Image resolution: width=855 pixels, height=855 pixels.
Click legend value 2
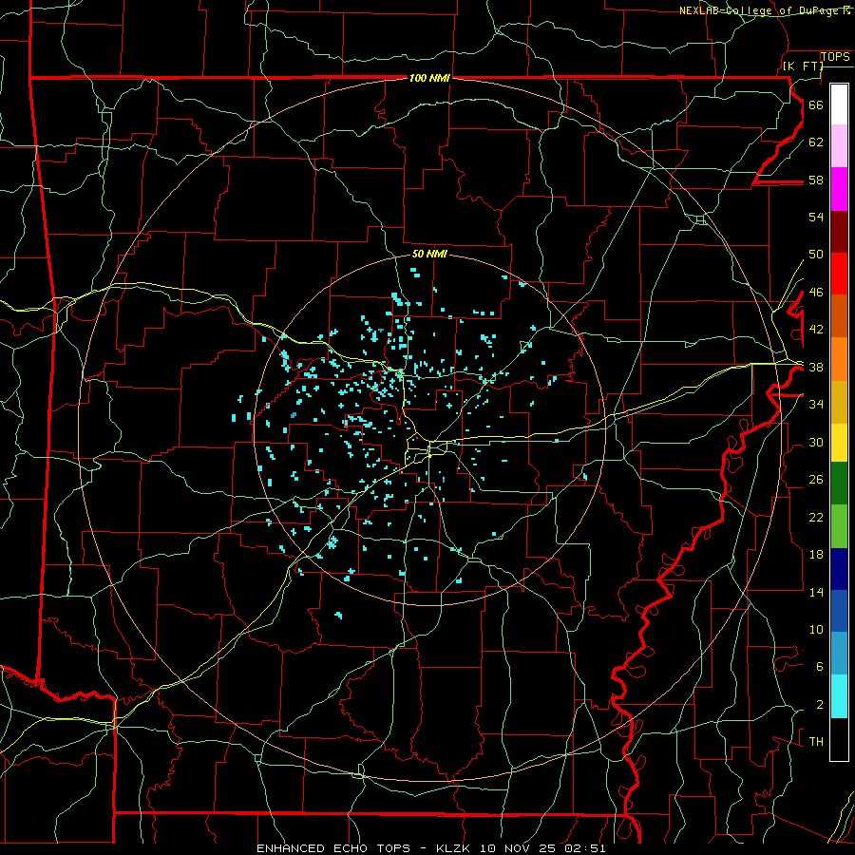(x=819, y=705)
